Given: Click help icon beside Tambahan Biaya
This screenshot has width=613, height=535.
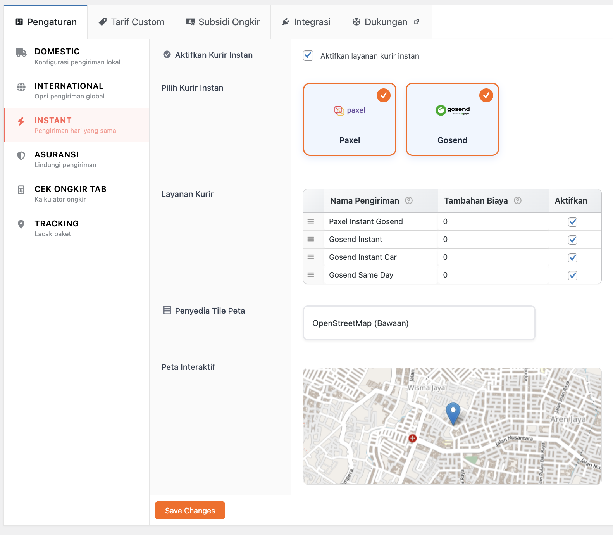Looking at the screenshot, I should point(518,200).
